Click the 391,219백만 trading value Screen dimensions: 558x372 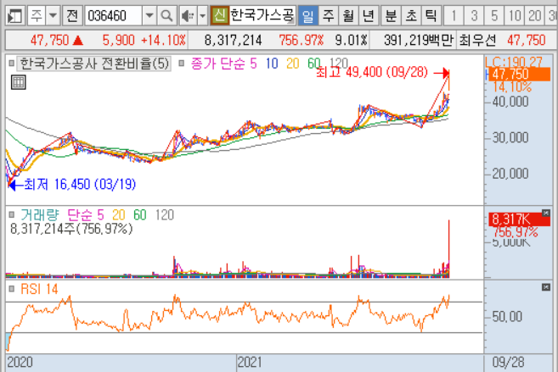(419, 41)
